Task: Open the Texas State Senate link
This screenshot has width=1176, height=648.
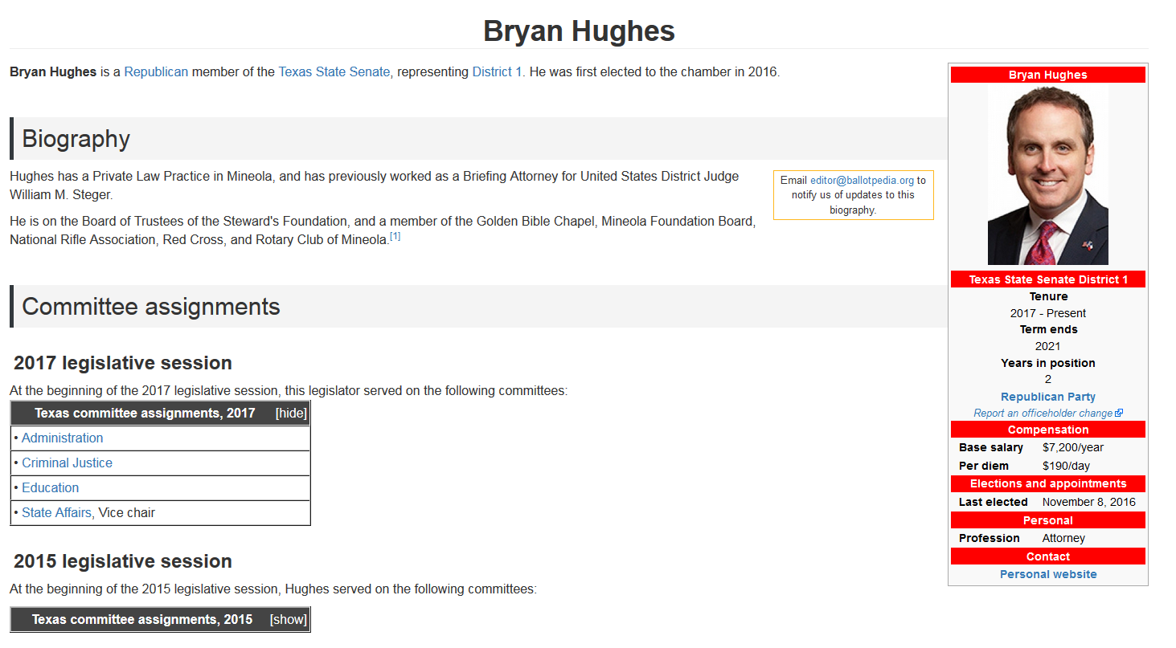Action: tap(334, 71)
